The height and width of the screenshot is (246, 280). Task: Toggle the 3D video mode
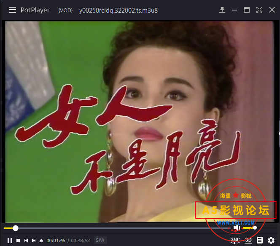pos(248,240)
